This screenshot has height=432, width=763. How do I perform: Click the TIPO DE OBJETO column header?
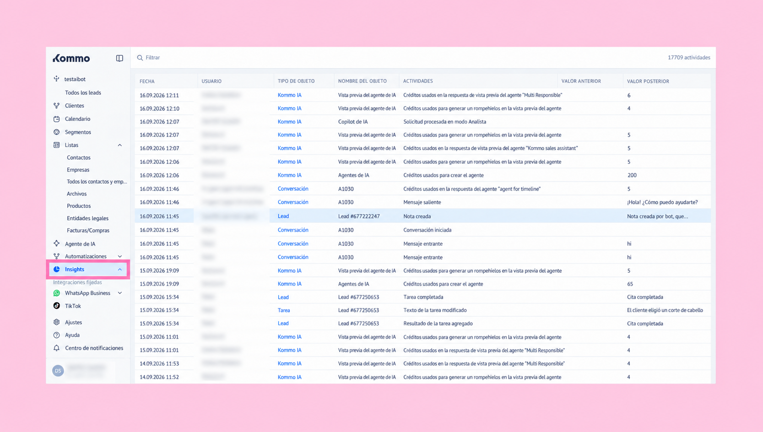296,81
